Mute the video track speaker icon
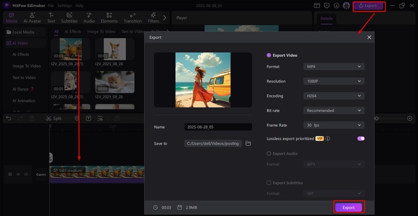The image size is (418, 216). click(26, 174)
